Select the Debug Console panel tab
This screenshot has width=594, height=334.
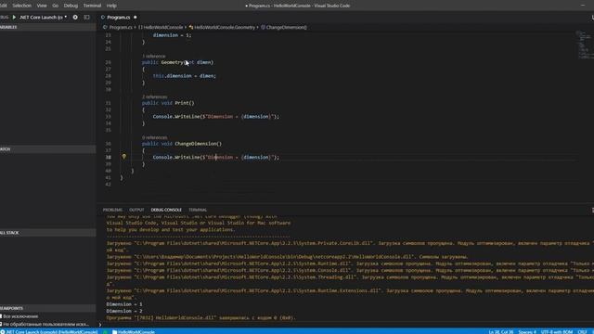click(166, 210)
